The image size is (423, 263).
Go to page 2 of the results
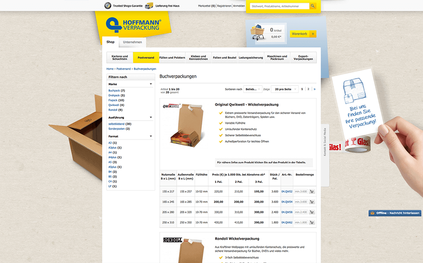click(x=308, y=89)
